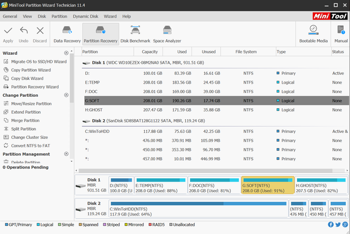This screenshot has width=350, height=234.
Task: Select the F:DOC partition row
Action: pyautogui.click(x=217, y=92)
